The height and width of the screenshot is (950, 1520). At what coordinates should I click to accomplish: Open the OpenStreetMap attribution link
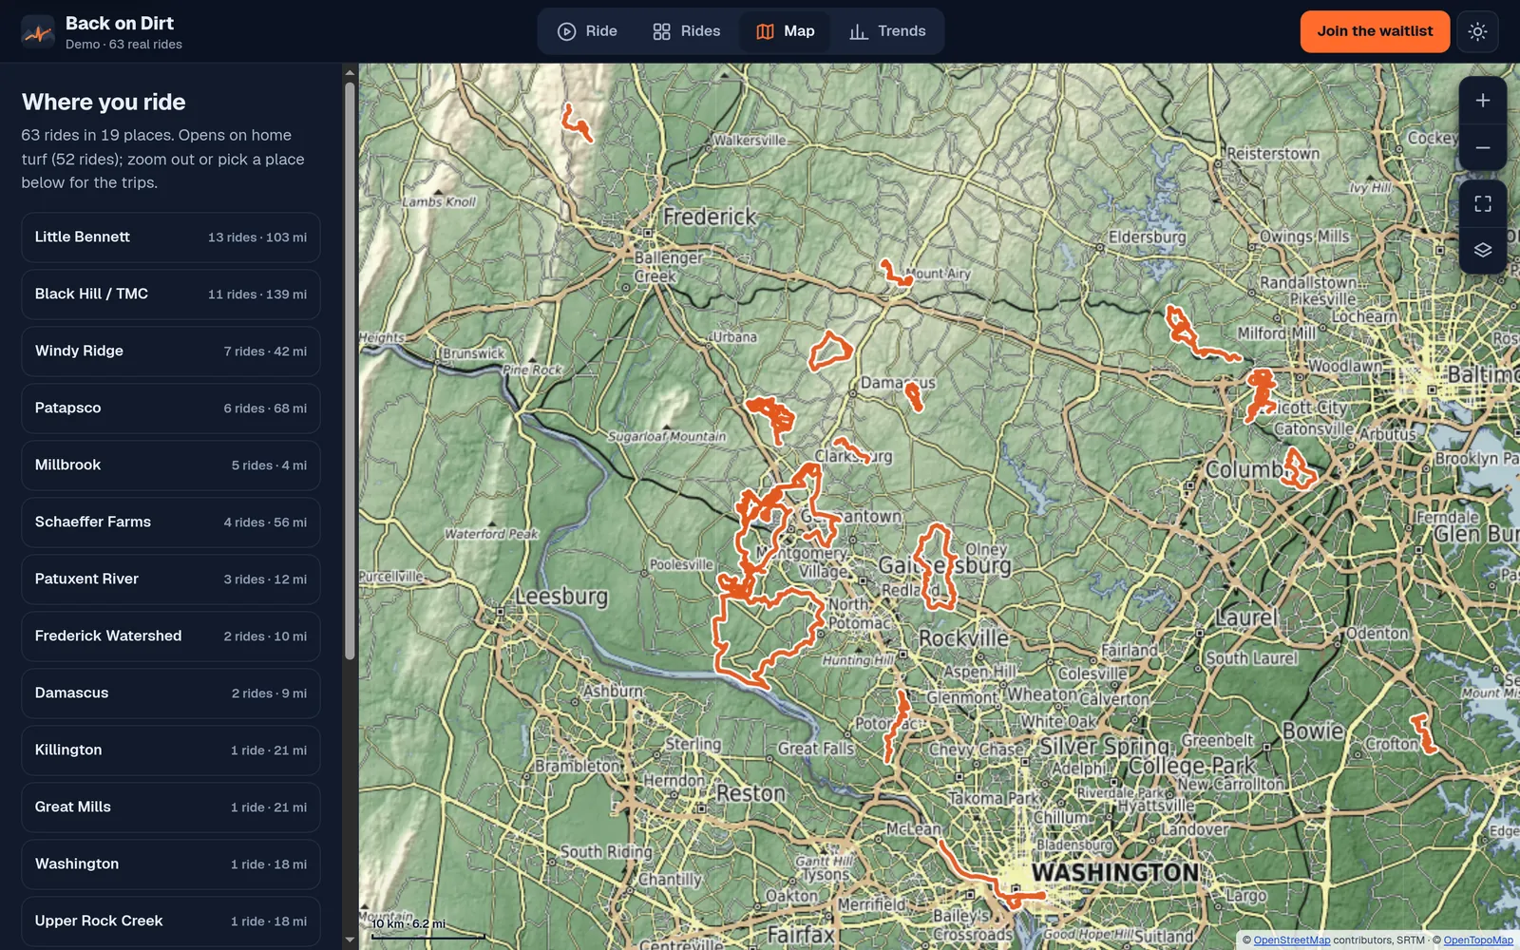[x=1291, y=940]
